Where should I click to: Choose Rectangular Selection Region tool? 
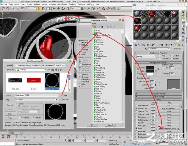point(48,8)
